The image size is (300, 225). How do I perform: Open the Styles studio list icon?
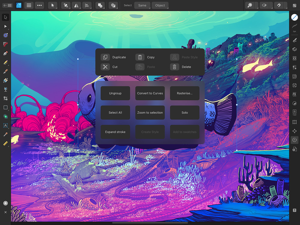click(x=295, y=67)
